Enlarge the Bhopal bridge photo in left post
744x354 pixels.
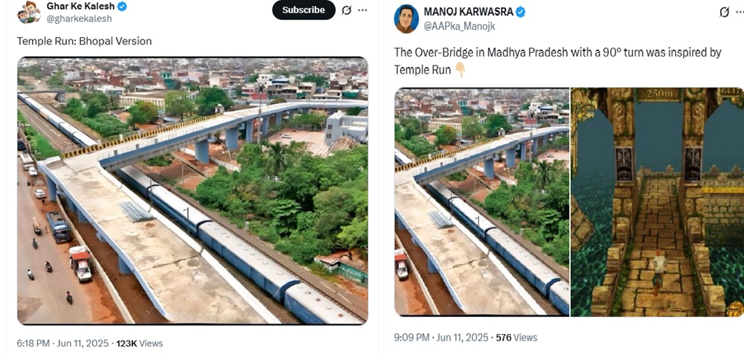coord(192,190)
